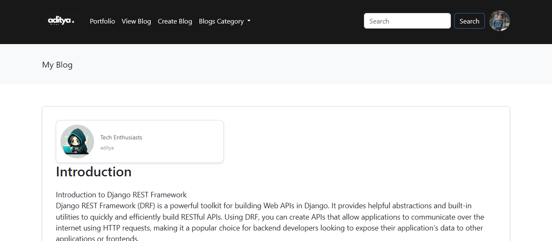The image size is (552, 241).
Task: Expand the Blogs Category dropdown
Action: coord(222,21)
